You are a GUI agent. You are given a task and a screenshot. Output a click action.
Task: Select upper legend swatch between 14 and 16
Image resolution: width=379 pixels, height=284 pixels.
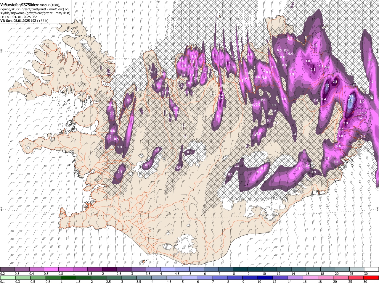(x=298, y=270)
